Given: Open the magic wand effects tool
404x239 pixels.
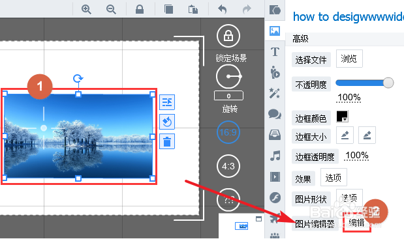Looking at the screenshot, I should tap(275, 93).
